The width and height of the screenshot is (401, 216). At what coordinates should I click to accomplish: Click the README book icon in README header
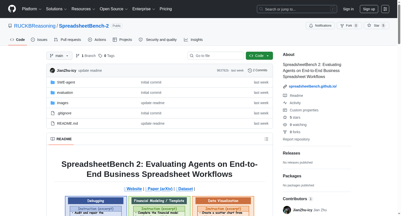click(53, 139)
